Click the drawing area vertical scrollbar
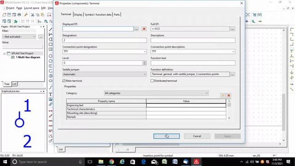The height and width of the screenshot is (166, 295). coord(284,85)
